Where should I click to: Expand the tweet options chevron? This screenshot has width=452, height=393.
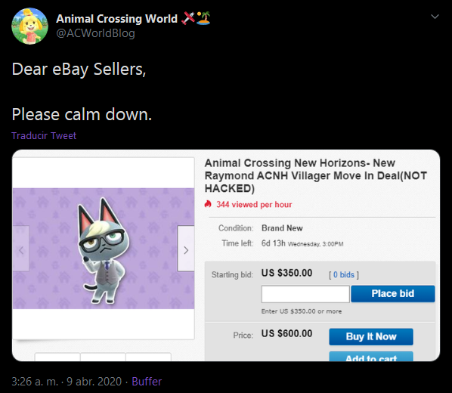(x=435, y=17)
